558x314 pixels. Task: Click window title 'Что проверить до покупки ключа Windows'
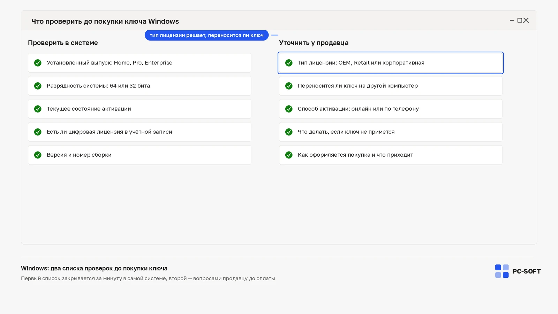(105, 21)
